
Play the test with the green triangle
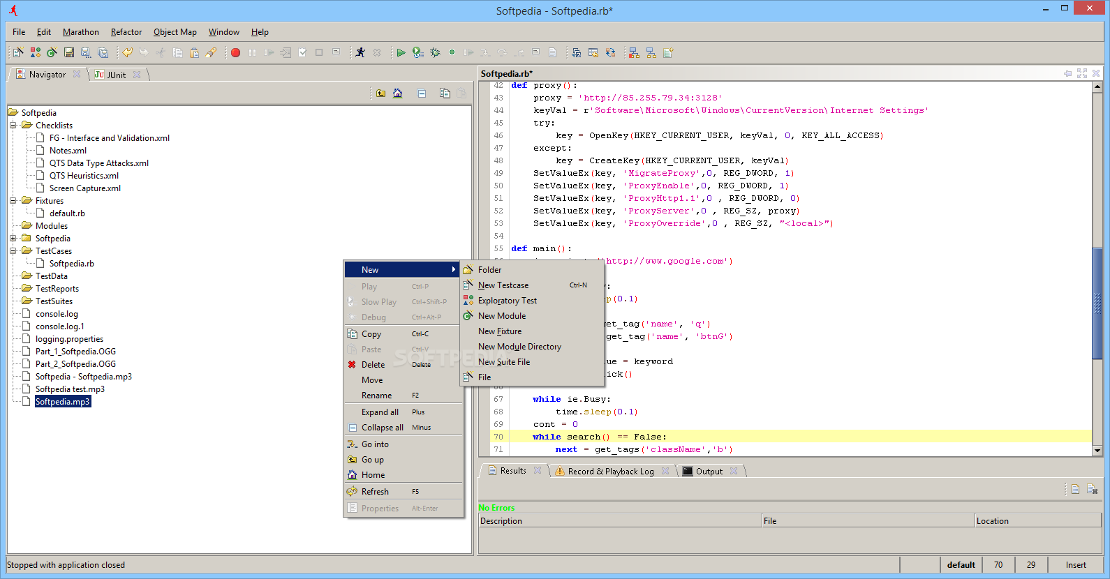(x=401, y=52)
